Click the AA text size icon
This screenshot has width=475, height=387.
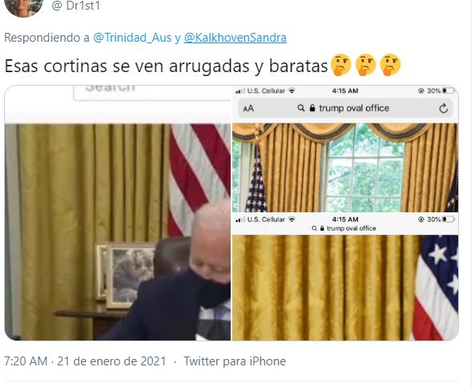[248, 108]
